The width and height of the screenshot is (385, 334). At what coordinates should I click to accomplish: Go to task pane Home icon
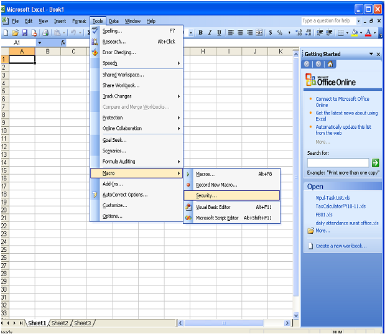click(330, 63)
